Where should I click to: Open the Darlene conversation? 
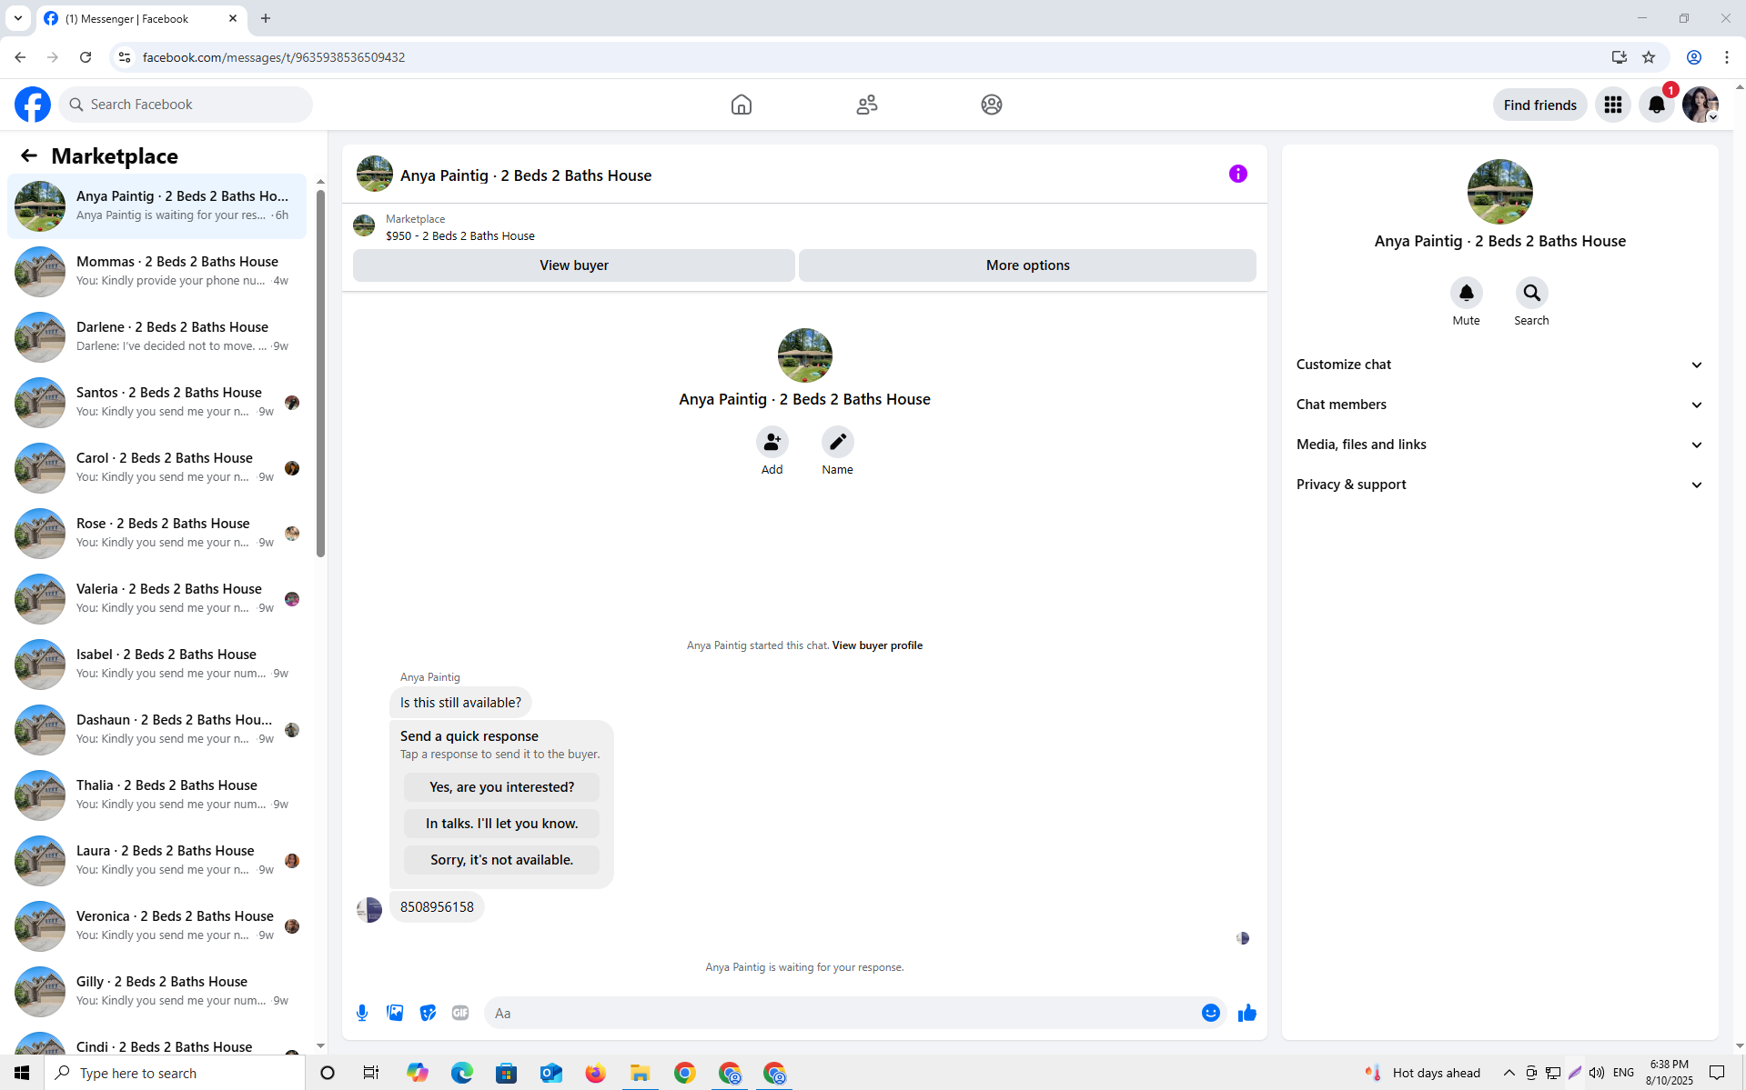pos(156,337)
